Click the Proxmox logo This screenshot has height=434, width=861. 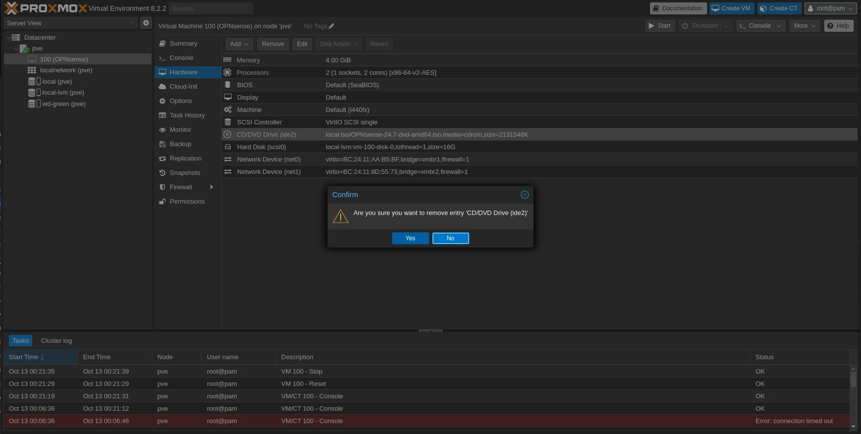point(46,8)
